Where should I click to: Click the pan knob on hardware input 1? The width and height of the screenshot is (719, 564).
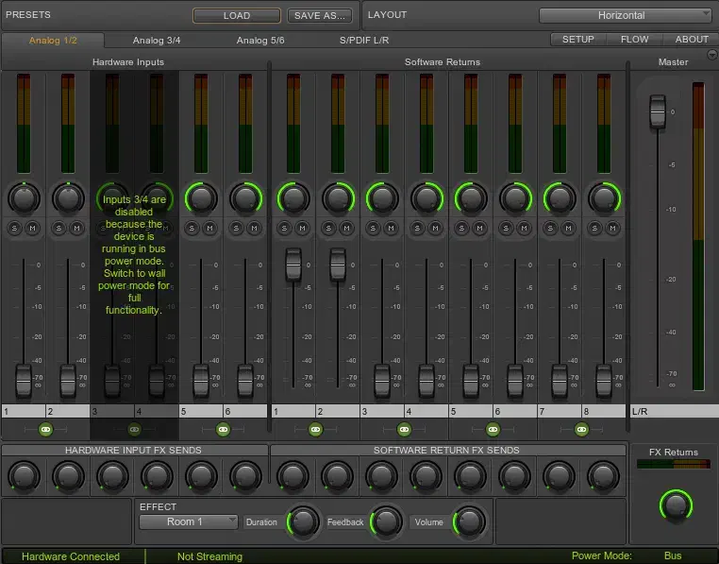tap(24, 197)
